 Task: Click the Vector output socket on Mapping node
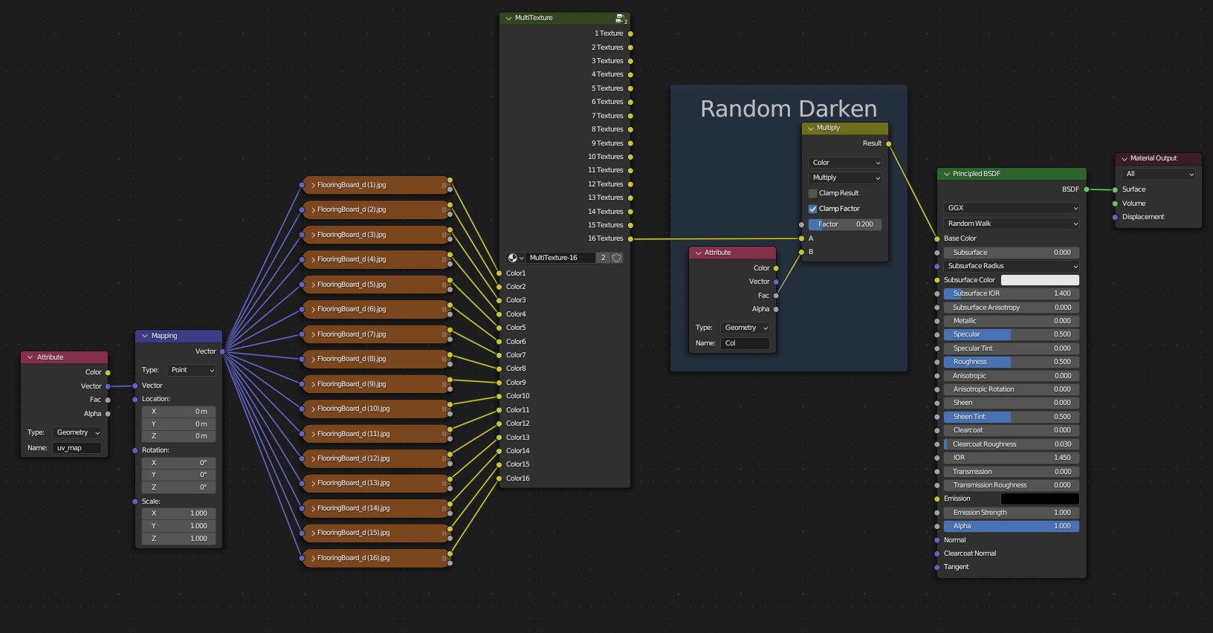click(x=222, y=351)
